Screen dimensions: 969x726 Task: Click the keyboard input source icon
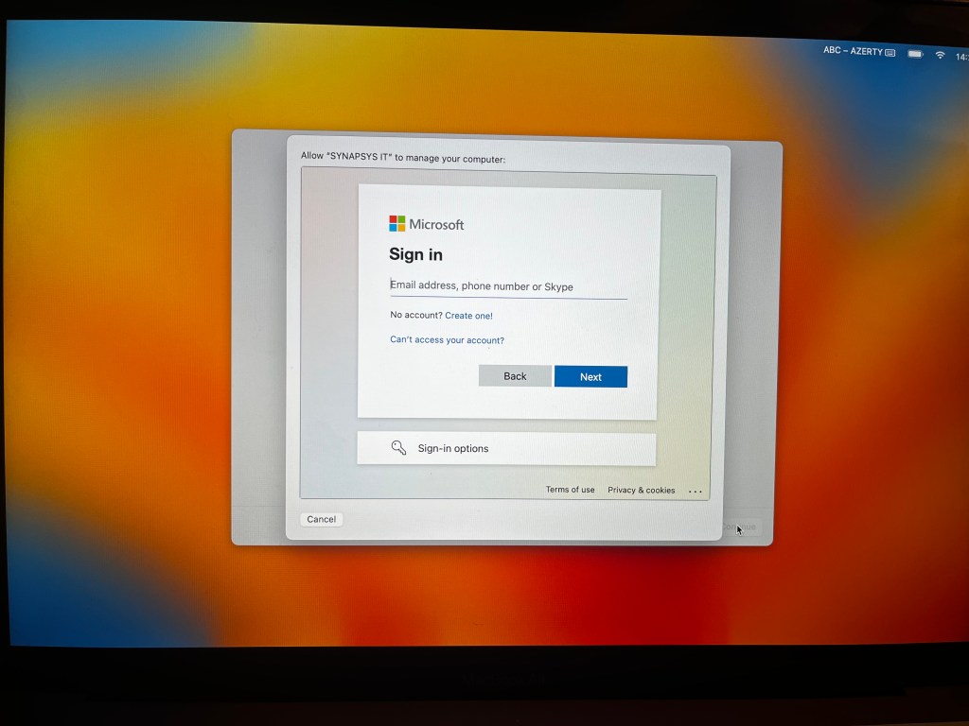click(890, 53)
